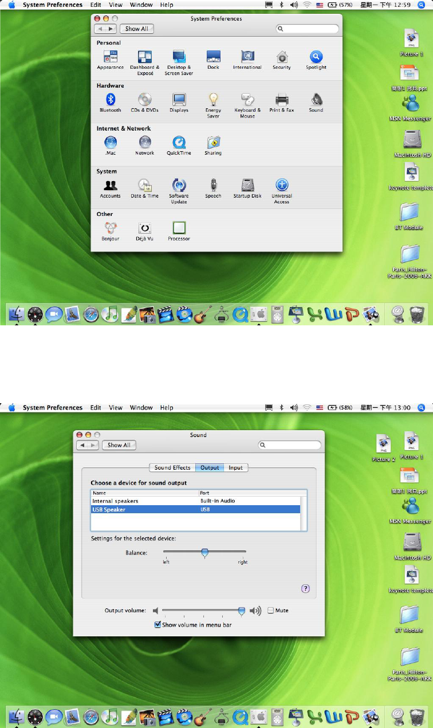Open the Bluetooth preference pane

click(x=111, y=103)
